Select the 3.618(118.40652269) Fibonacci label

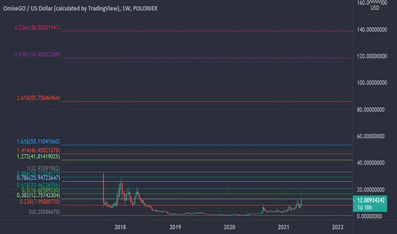pyautogui.click(x=37, y=54)
